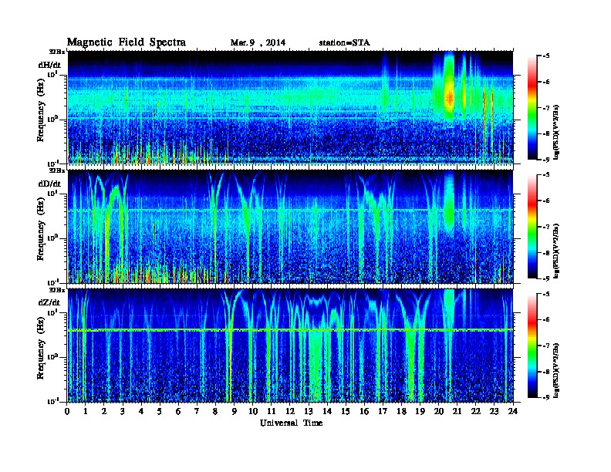Screen dimensions: 611x472
Task: Click the "-5" tick of the dZ/dt colorbar
Action: click(546, 294)
